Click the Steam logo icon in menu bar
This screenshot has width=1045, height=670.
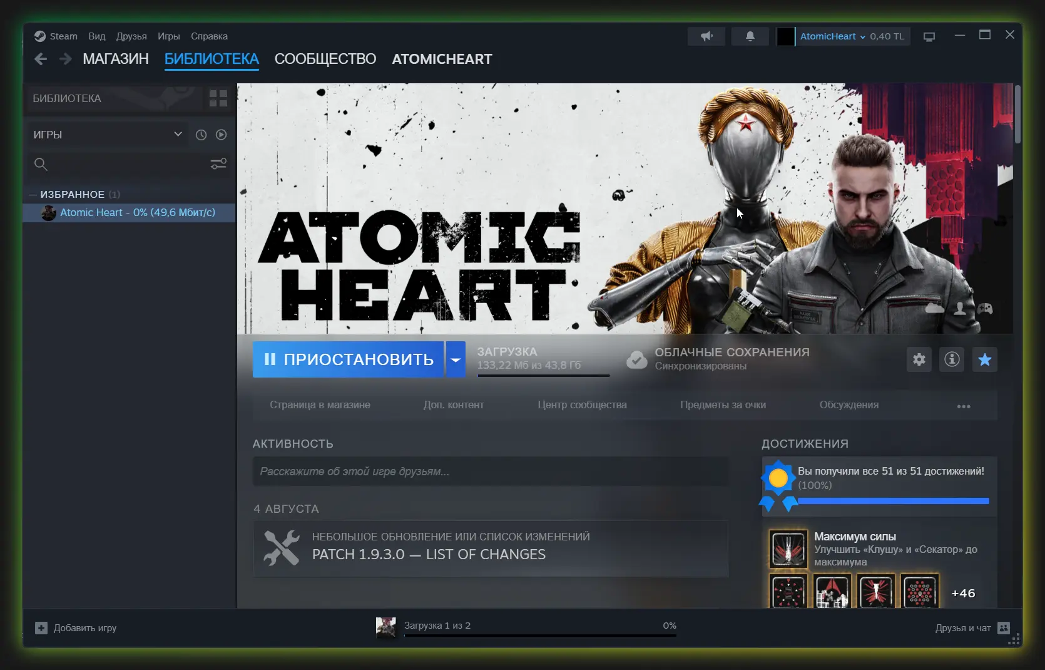40,36
